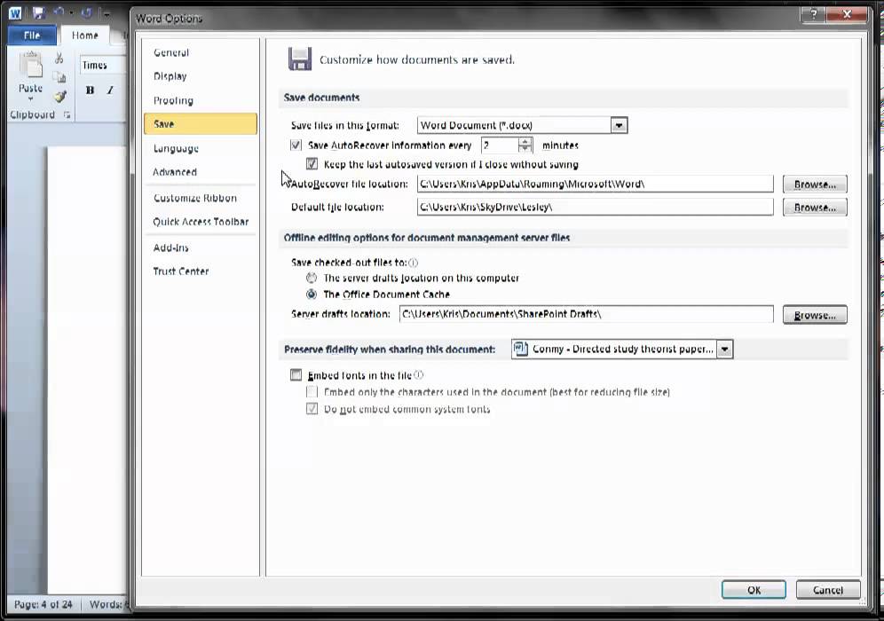The image size is (884, 621).
Task: Toggle Embed fonts in the file checkbox
Action: pyautogui.click(x=296, y=374)
